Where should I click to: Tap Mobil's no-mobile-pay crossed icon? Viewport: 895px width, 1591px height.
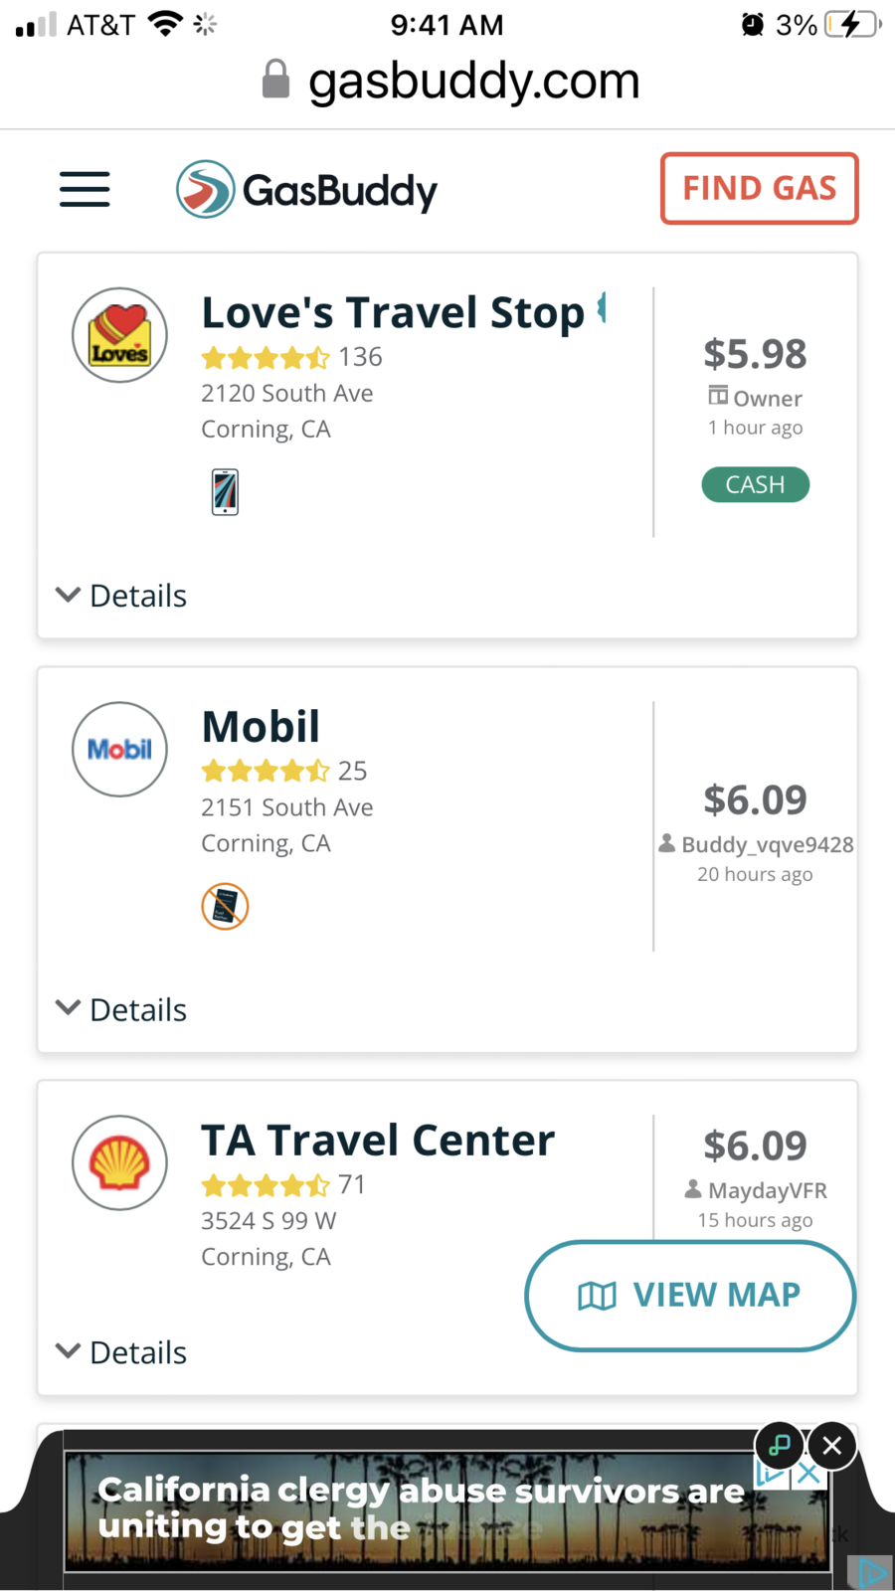[225, 906]
